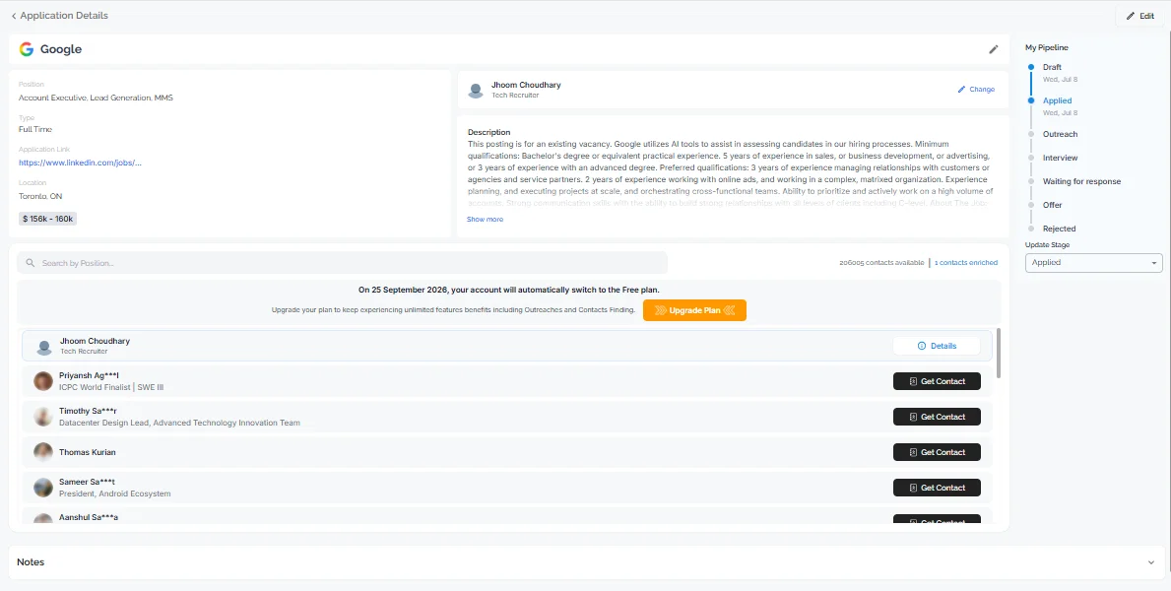Get contact for Sameer Sa***t
1171x591 pixels.
(937, 488)
